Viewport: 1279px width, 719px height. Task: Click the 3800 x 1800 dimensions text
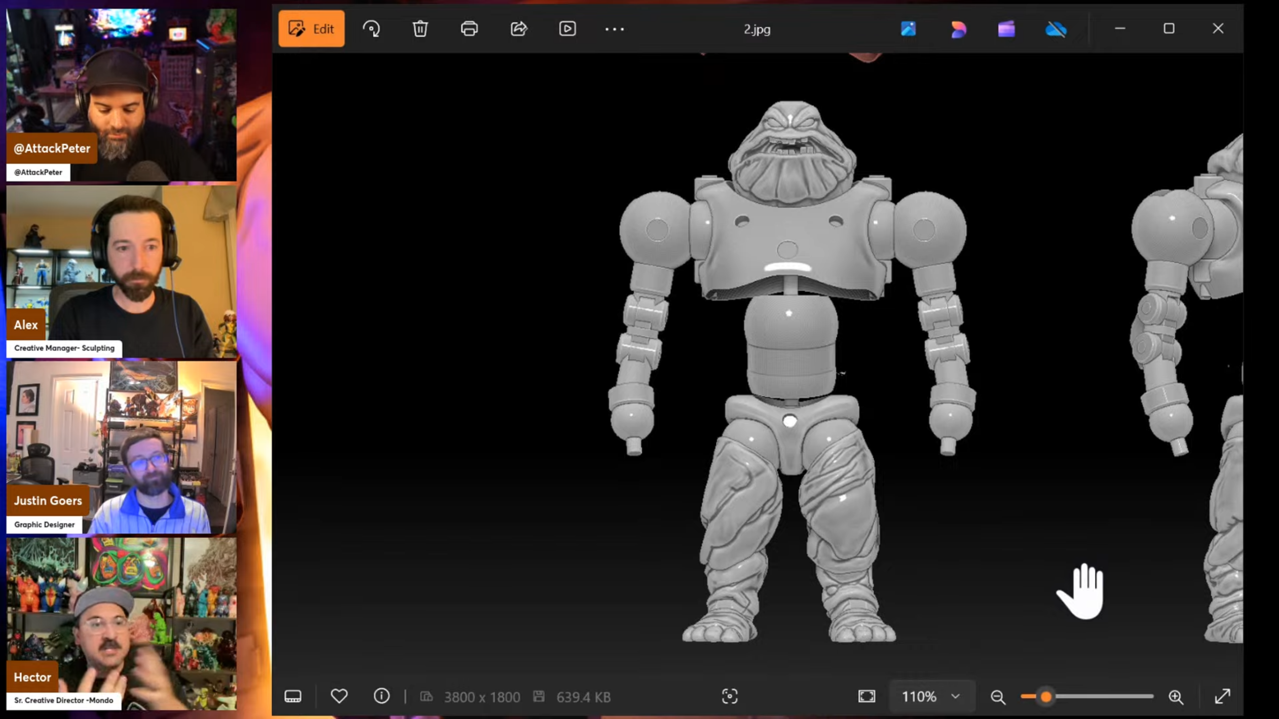(482, 697)
